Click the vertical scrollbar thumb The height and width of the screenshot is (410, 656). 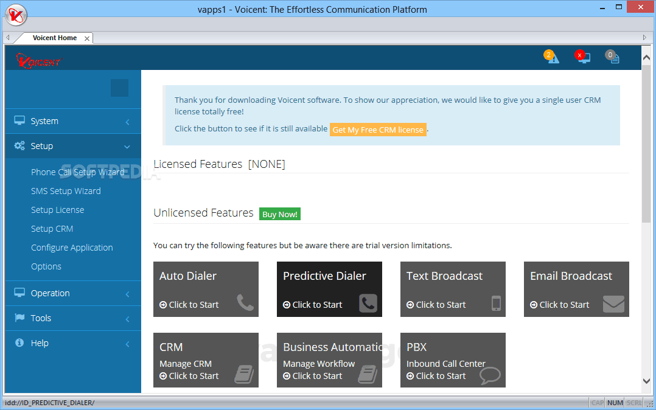[x=646, y=145]
